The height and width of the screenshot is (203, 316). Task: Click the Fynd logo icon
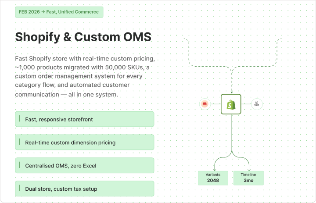pos(257,104)
